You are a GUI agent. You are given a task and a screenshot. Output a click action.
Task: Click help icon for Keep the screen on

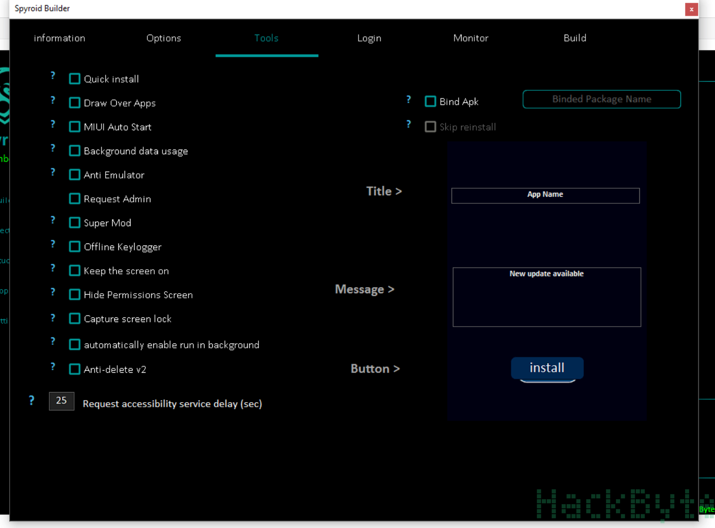coord(53,268)
